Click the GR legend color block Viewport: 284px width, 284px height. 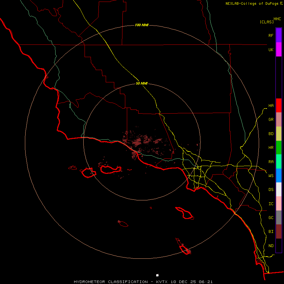(279, 120)
